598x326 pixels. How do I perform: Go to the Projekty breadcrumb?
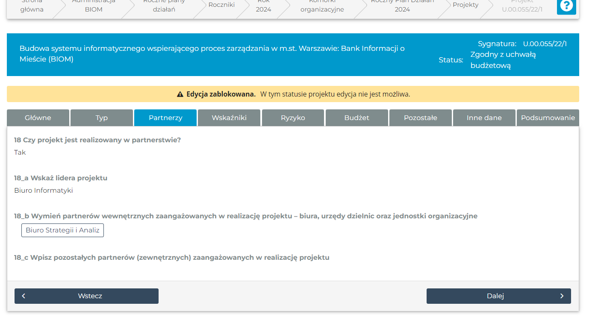[x=465, y=5]
